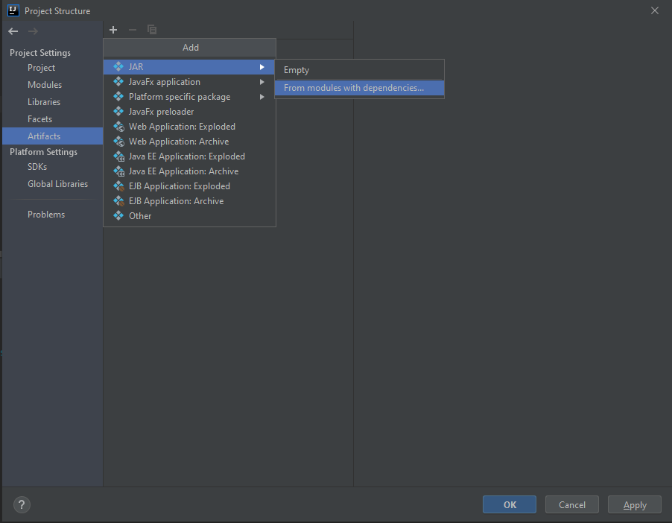Expand the JAR submenu arrow
This screenshot has height=523, width=672.
pos(261,67)
